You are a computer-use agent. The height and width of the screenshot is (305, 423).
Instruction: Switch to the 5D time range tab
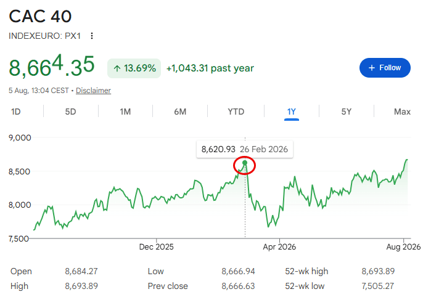(x=70, y=112)
